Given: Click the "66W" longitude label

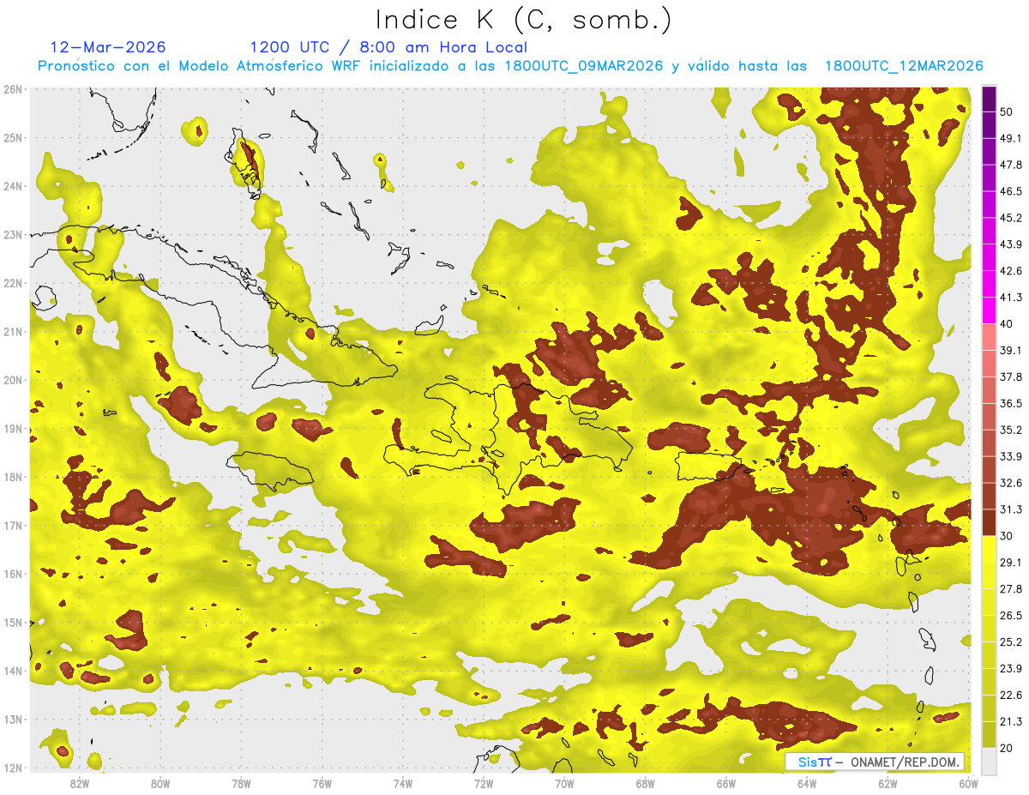Looking at the screenshot, I should click(x=725, y=783).
